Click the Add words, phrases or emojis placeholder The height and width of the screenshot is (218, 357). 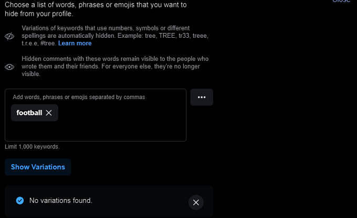79,97
